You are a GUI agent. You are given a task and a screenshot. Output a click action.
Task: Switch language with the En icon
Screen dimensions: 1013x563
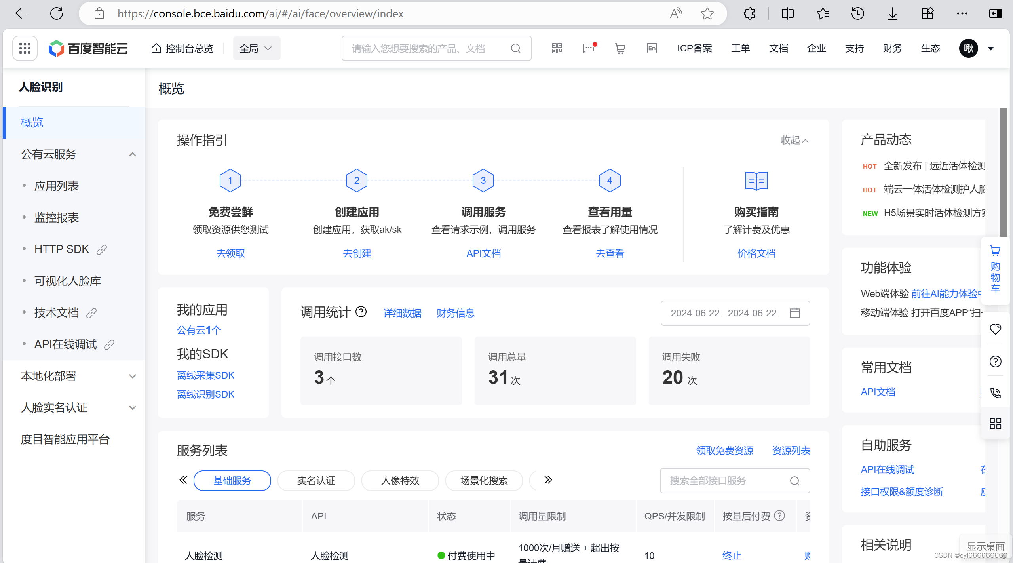(x=652, y=48)
